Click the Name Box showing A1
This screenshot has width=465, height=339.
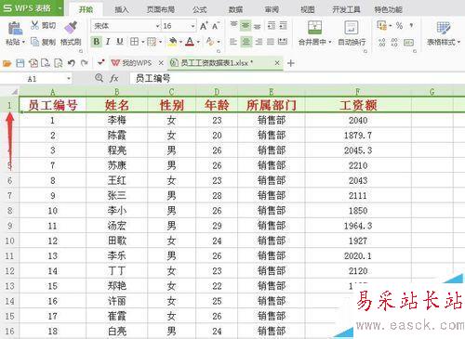(33, 79)
